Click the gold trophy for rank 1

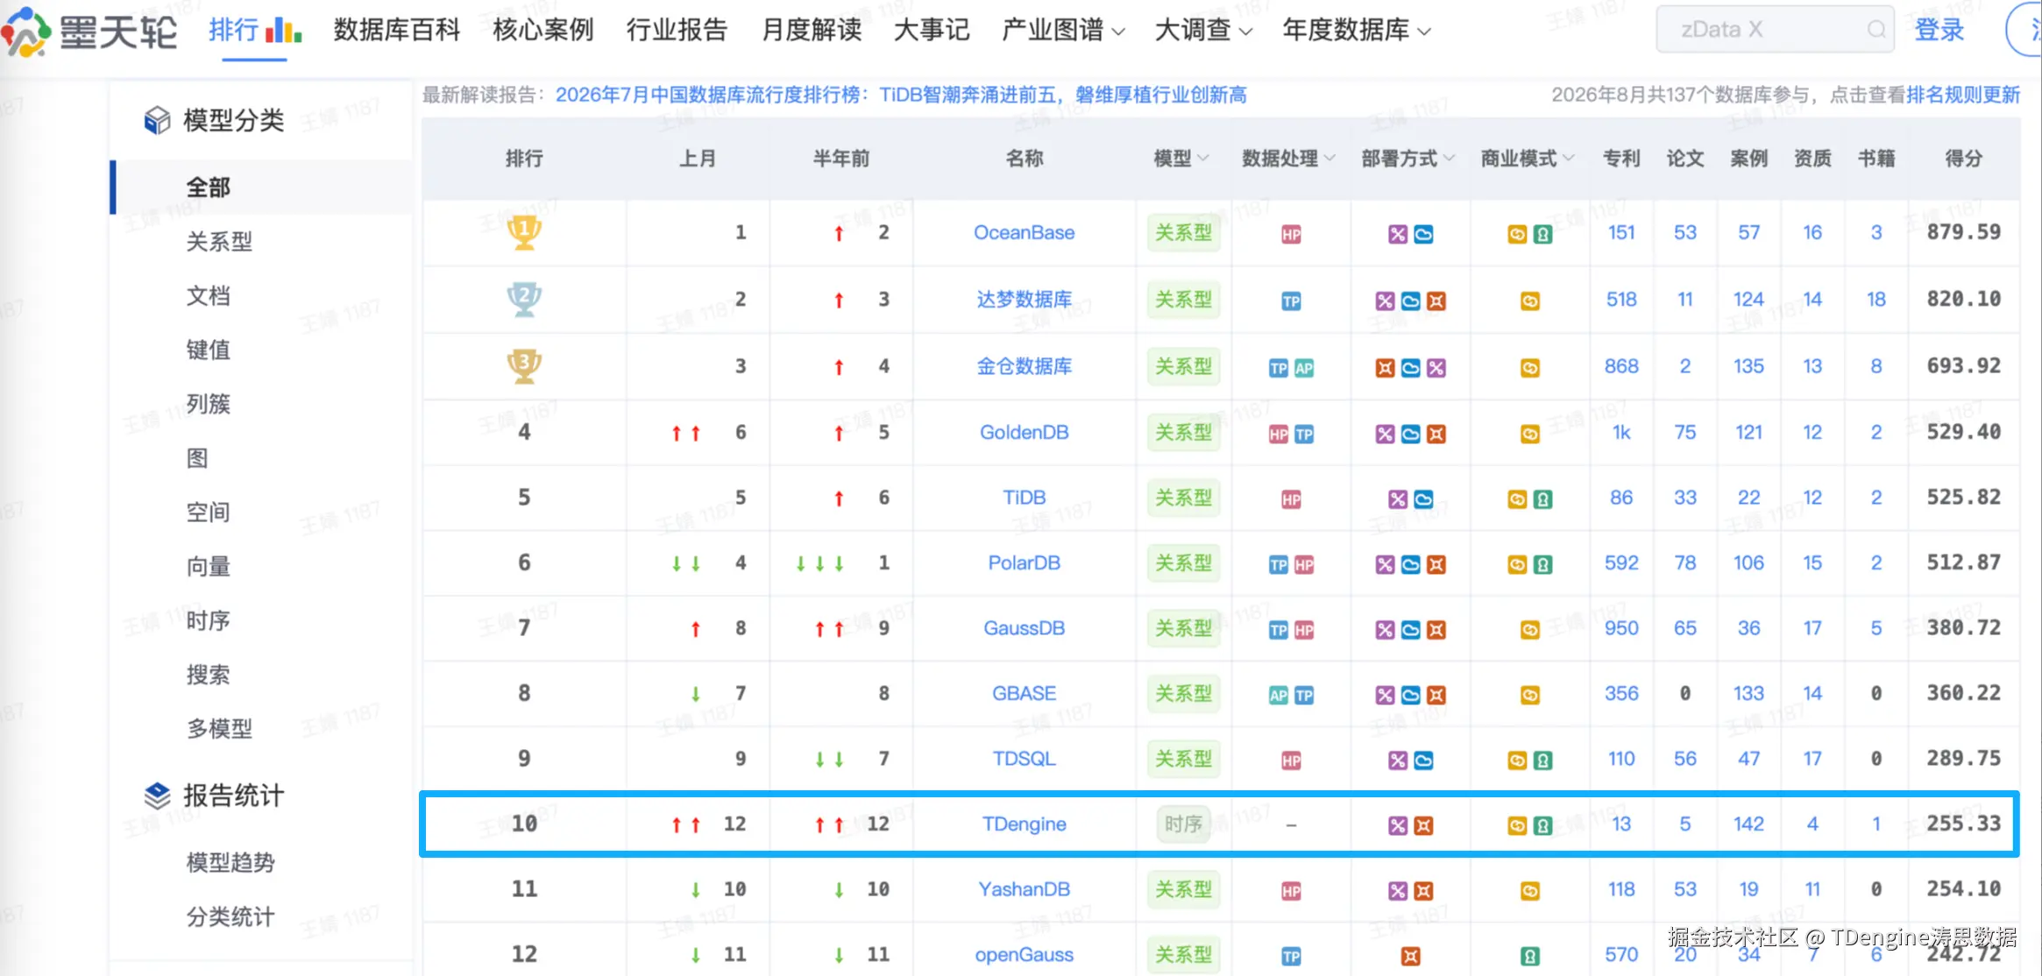coord(524,233)
